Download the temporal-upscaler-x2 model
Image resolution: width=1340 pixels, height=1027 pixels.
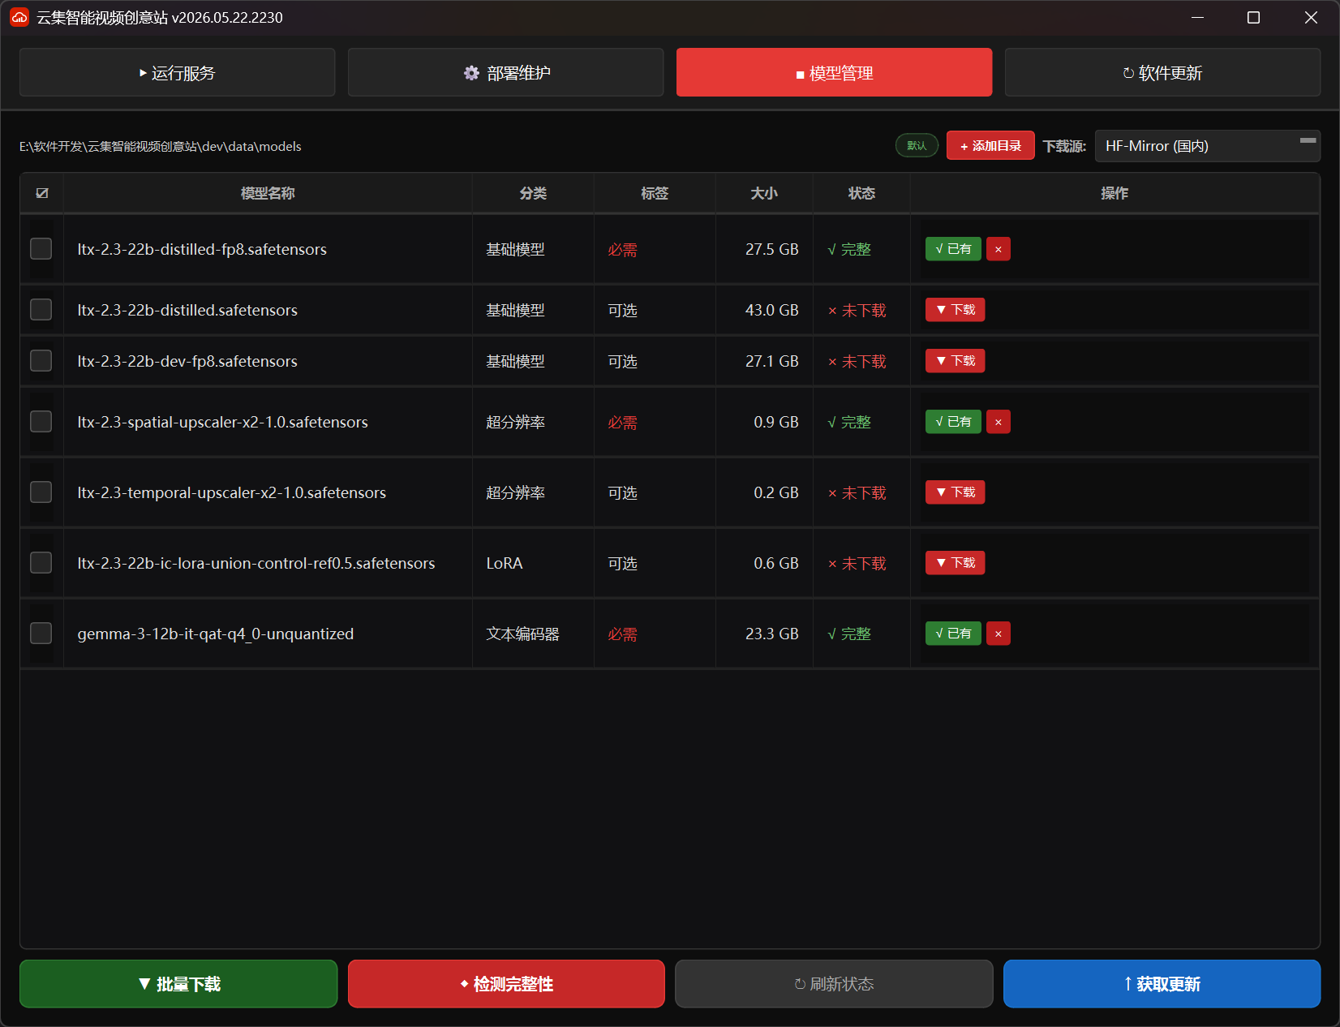[955, 492]
